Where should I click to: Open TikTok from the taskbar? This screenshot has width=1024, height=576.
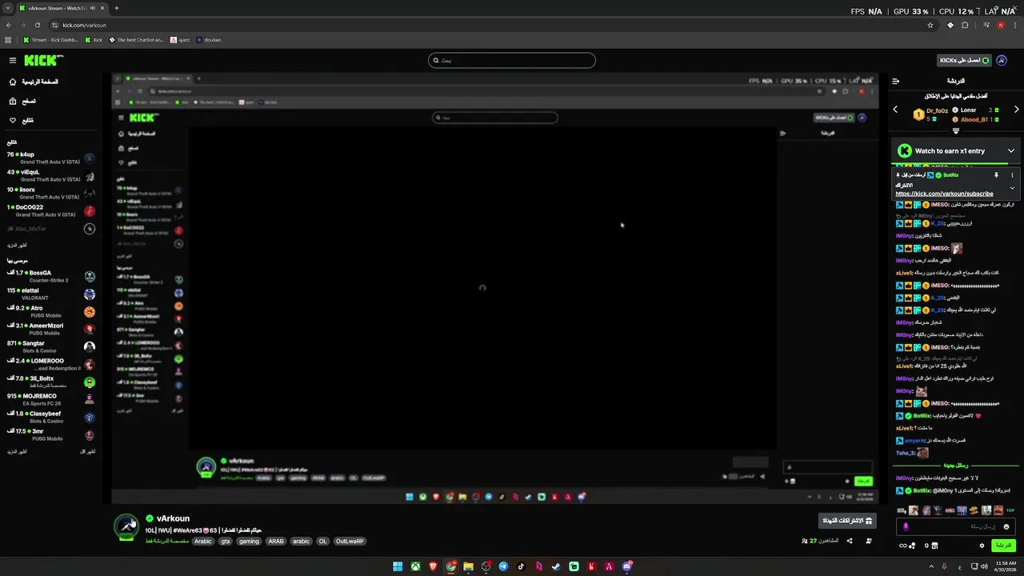click(521, 566)
